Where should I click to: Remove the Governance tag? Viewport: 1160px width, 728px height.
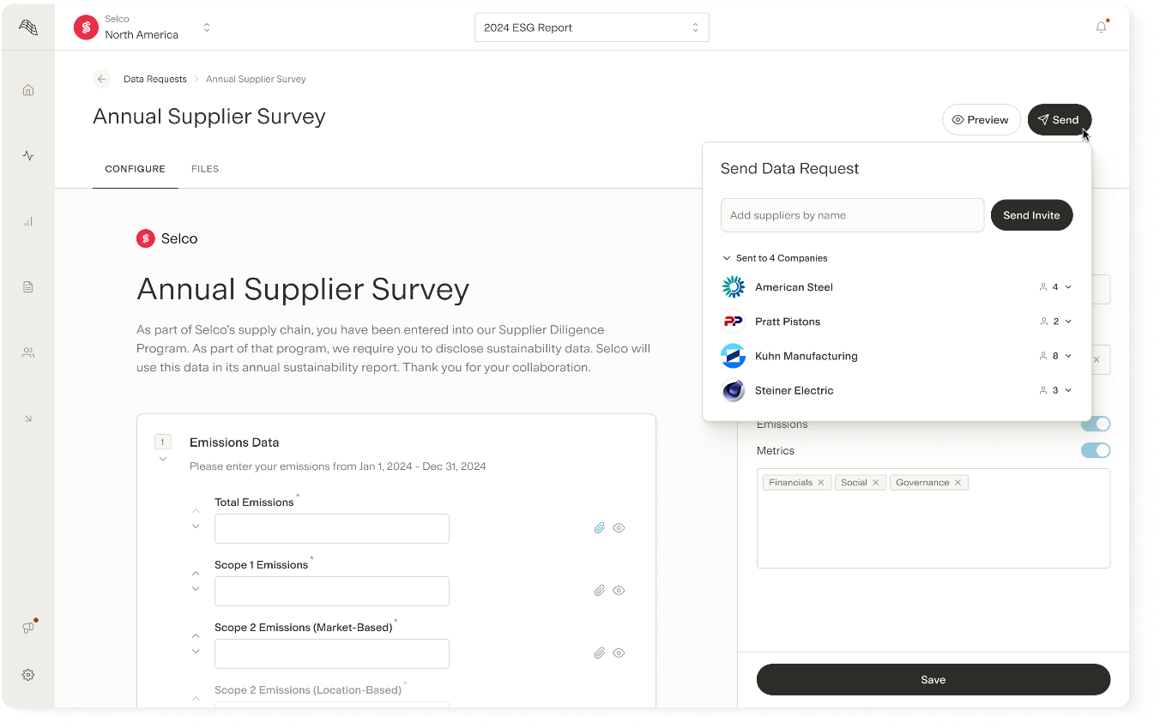pos(958,483)
